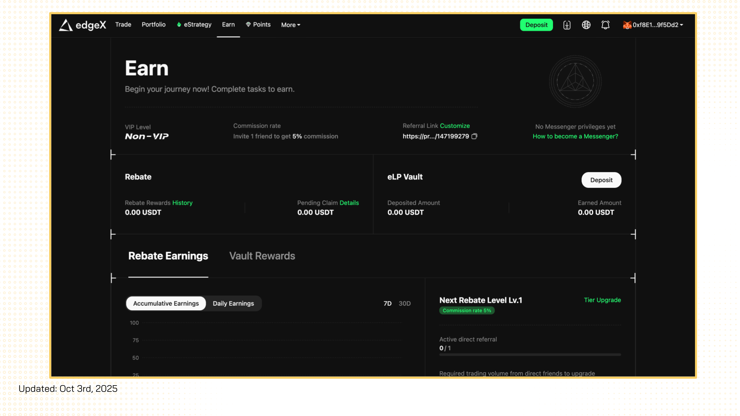Go to Portfolio in navigation
Image resolution: width=740 pixels, height=416 pixels.
pyautogui.click(x=153, y=25)
